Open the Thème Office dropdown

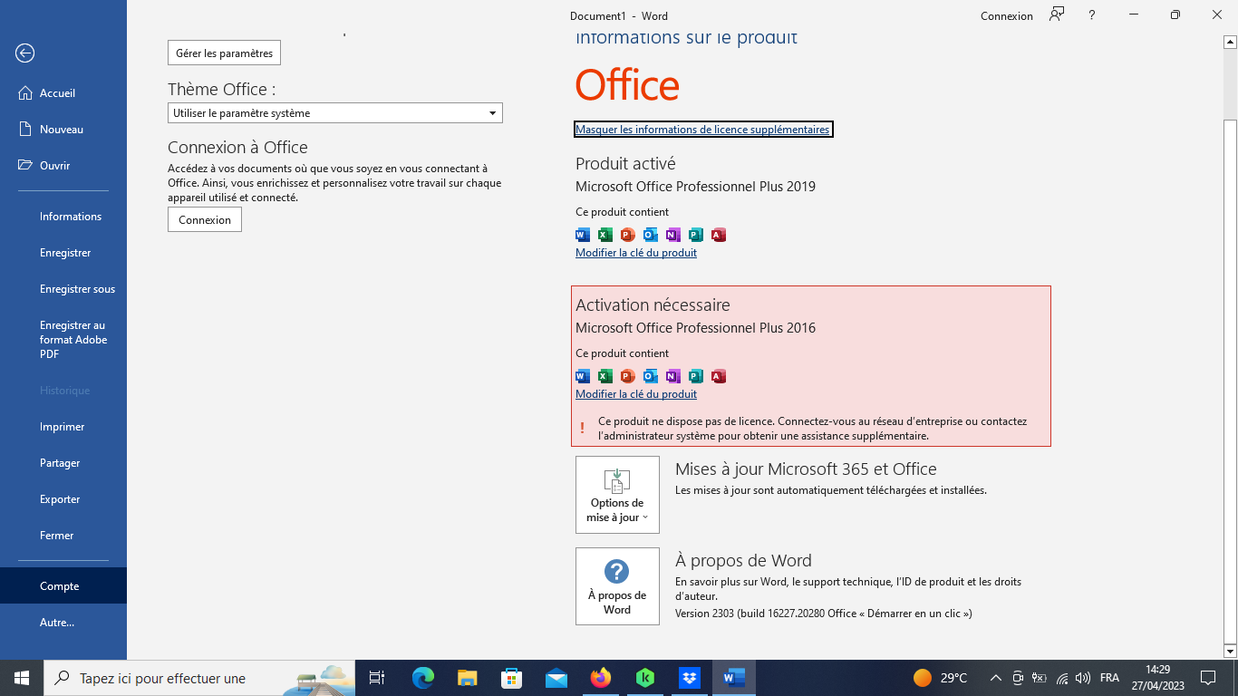[x=335, y=113]
